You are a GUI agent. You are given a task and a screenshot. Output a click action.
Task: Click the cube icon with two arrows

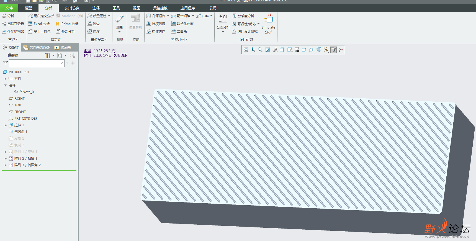pos(312,50)
